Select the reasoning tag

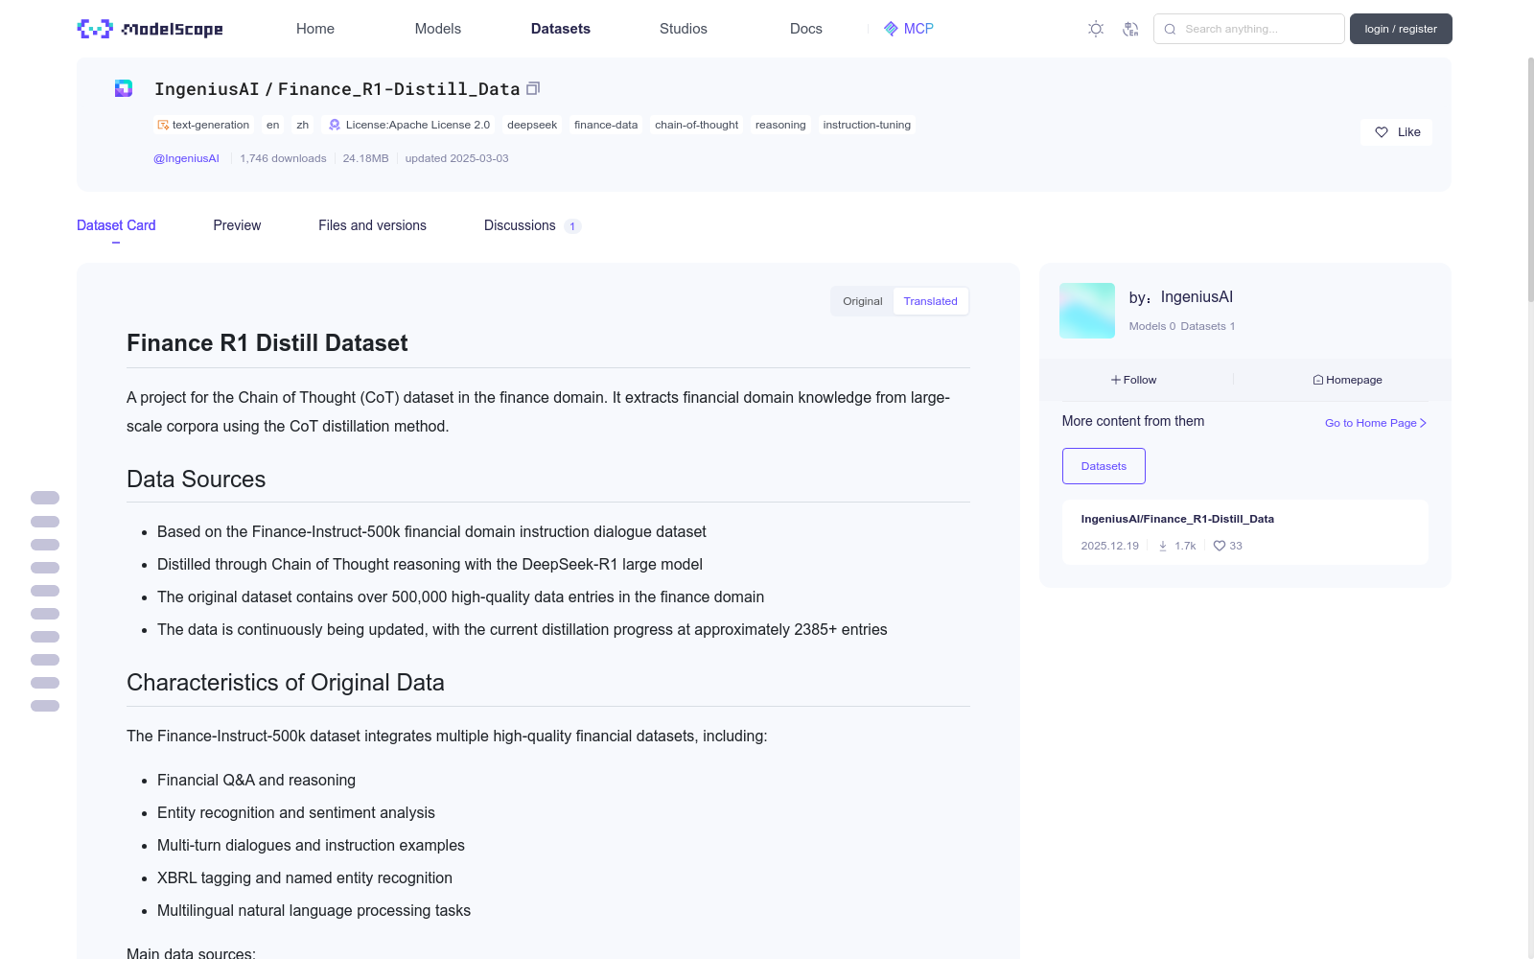coord(780,125)
